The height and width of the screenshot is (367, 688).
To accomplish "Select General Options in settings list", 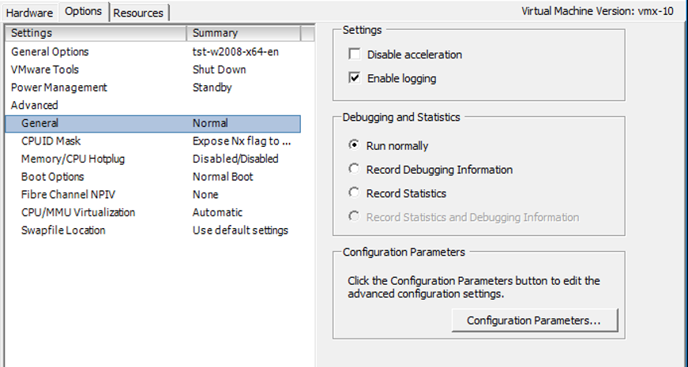I will click(x=50, y=52).
